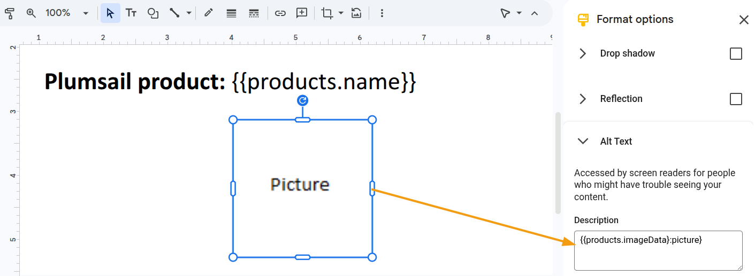The width and height of the screenshot is (755, 276).
Task: Click the replace image icon
Action: pyautogui.click(x=356, y=13)
